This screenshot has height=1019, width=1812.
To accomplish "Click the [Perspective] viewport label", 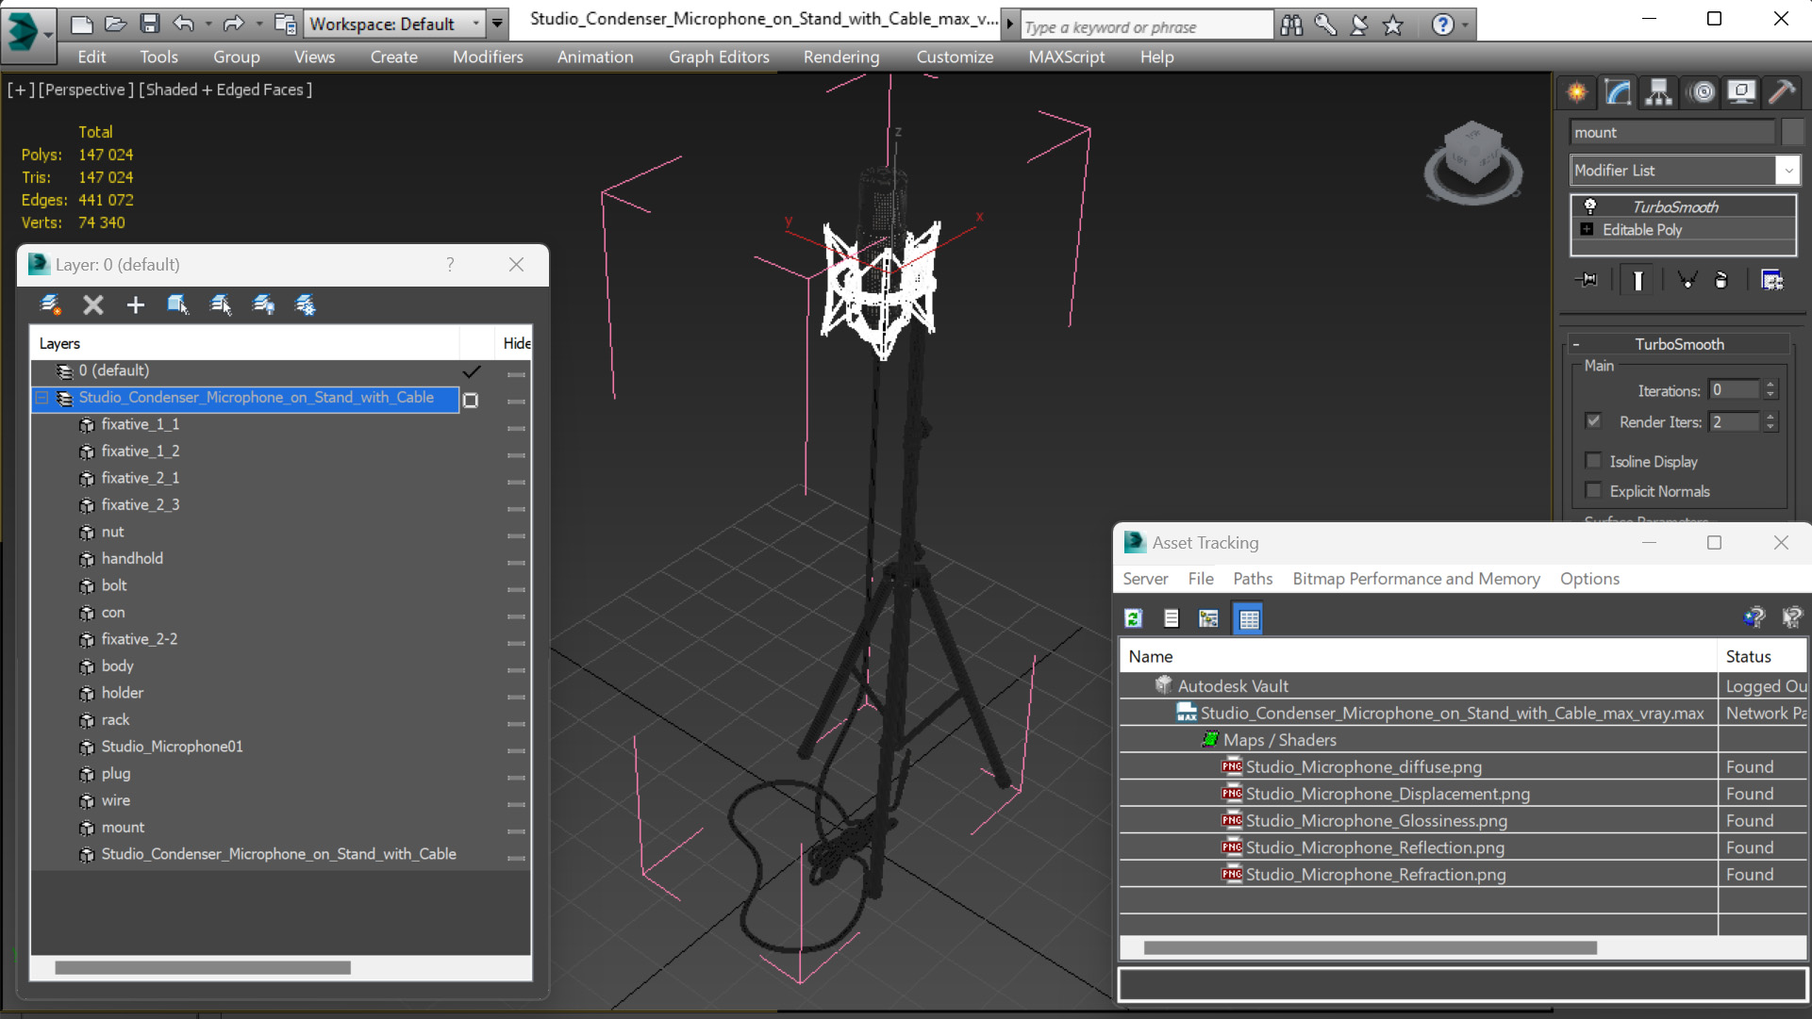I will point(85,90).
